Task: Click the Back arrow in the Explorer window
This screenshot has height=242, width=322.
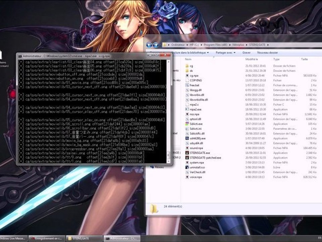Action: [x=149, y=45]
